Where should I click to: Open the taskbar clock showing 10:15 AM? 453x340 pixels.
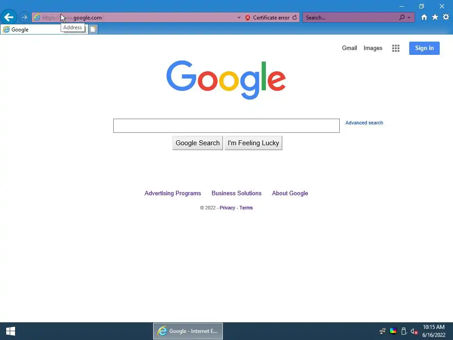point(434,331)
